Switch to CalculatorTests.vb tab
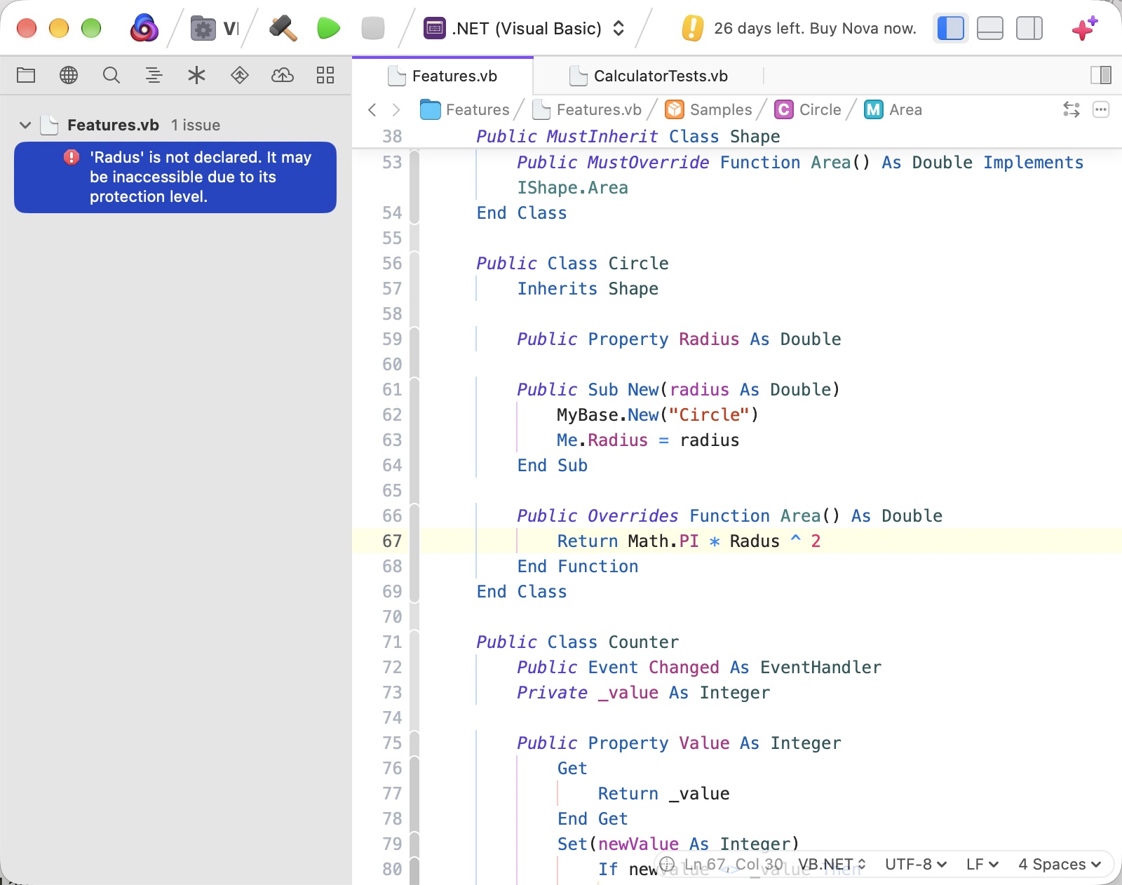The image size is (1122, 885). (x=649, y=76)
